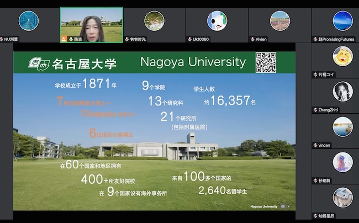The height and width of the screenshot is (223, 359).
Task: Click the name label Uk10086
Action: [x=200, y=39]
